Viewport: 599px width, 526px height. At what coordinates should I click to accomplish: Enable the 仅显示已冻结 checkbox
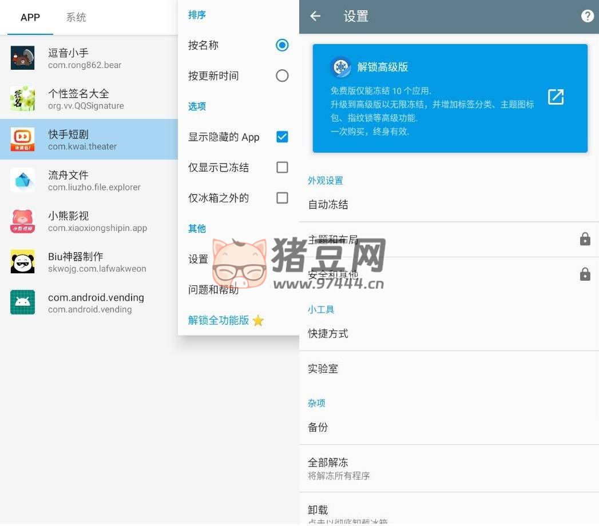point(282,167)
